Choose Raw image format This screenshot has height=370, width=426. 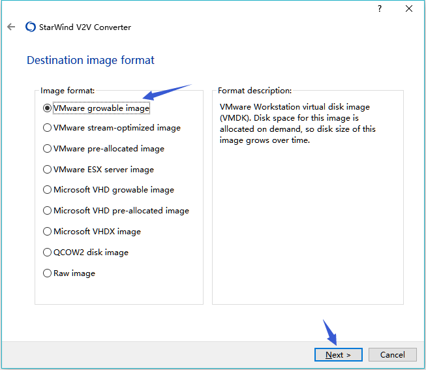(69, 273)
